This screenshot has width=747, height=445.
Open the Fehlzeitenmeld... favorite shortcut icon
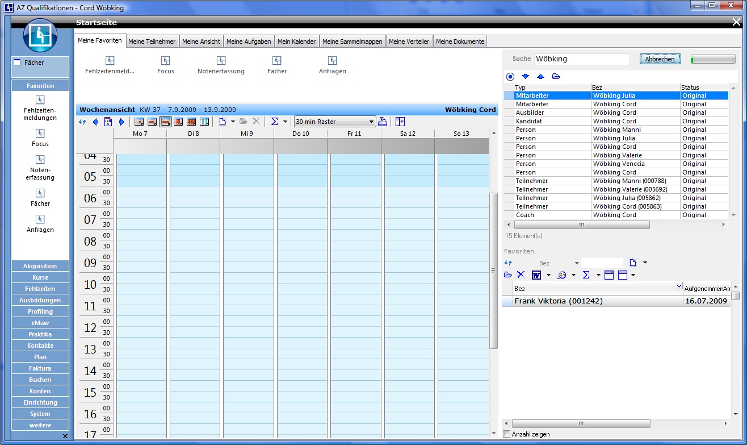pyautogui.click(x=110, y=61)
